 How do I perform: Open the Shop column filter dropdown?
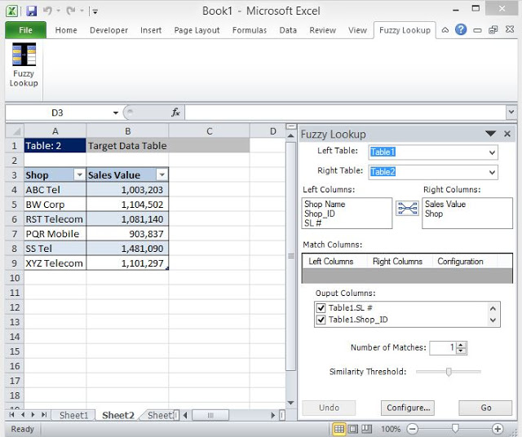coord(79,175)
